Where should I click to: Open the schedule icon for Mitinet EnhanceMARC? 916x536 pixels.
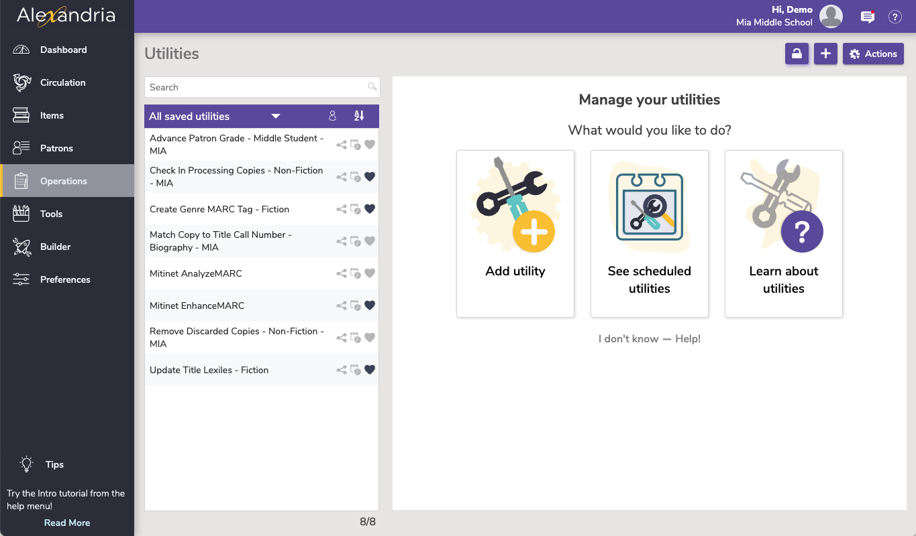(x=356, y=305)
